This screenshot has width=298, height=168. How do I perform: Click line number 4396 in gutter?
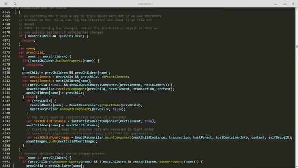[x=6, y=137]
